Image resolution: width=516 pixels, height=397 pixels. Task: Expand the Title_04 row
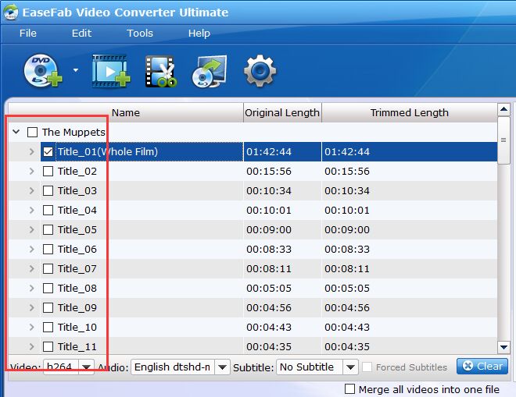pyautogui.click(x=31, y=210)
